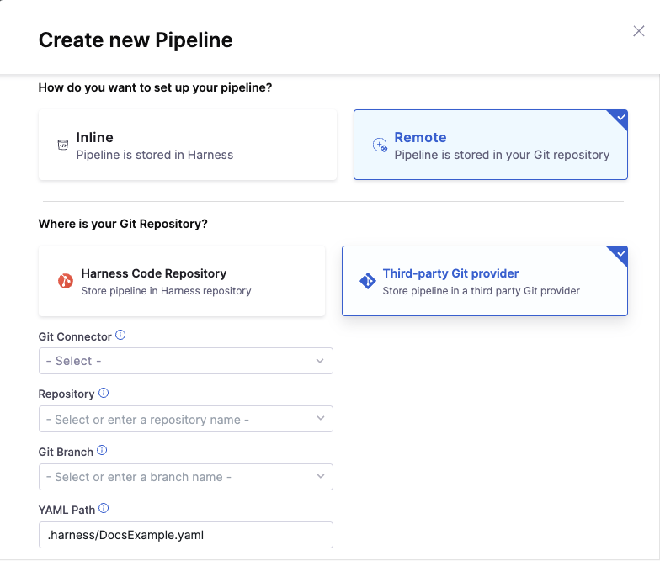Click the Inline storage database icon
This screenshot has height=561, width=660.
click(x=62, y=145)
